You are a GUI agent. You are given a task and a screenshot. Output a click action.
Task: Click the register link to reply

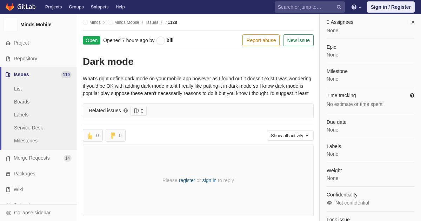(187, 180)
